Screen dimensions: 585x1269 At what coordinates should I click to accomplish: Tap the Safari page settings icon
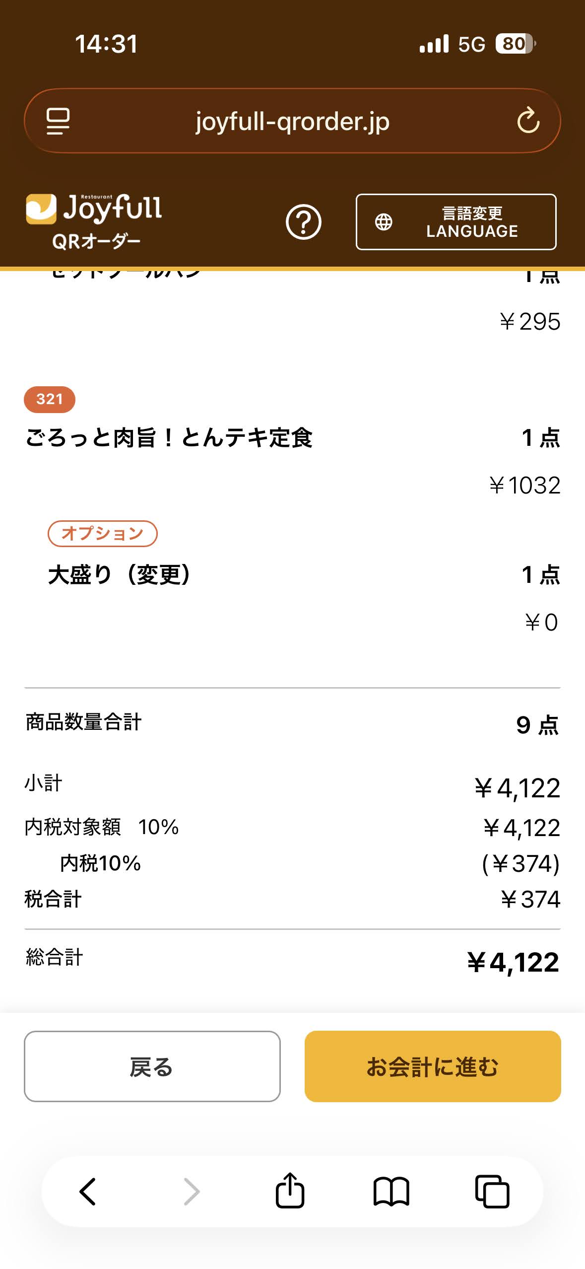(58, 121)
